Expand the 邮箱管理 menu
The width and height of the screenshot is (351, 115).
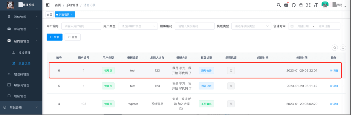pyautogui.click(x=37, y=29)
